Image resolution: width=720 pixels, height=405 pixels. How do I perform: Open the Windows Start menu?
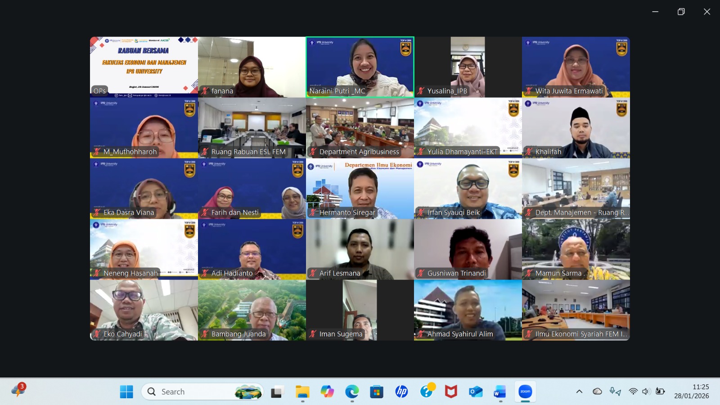click(126, 391)
